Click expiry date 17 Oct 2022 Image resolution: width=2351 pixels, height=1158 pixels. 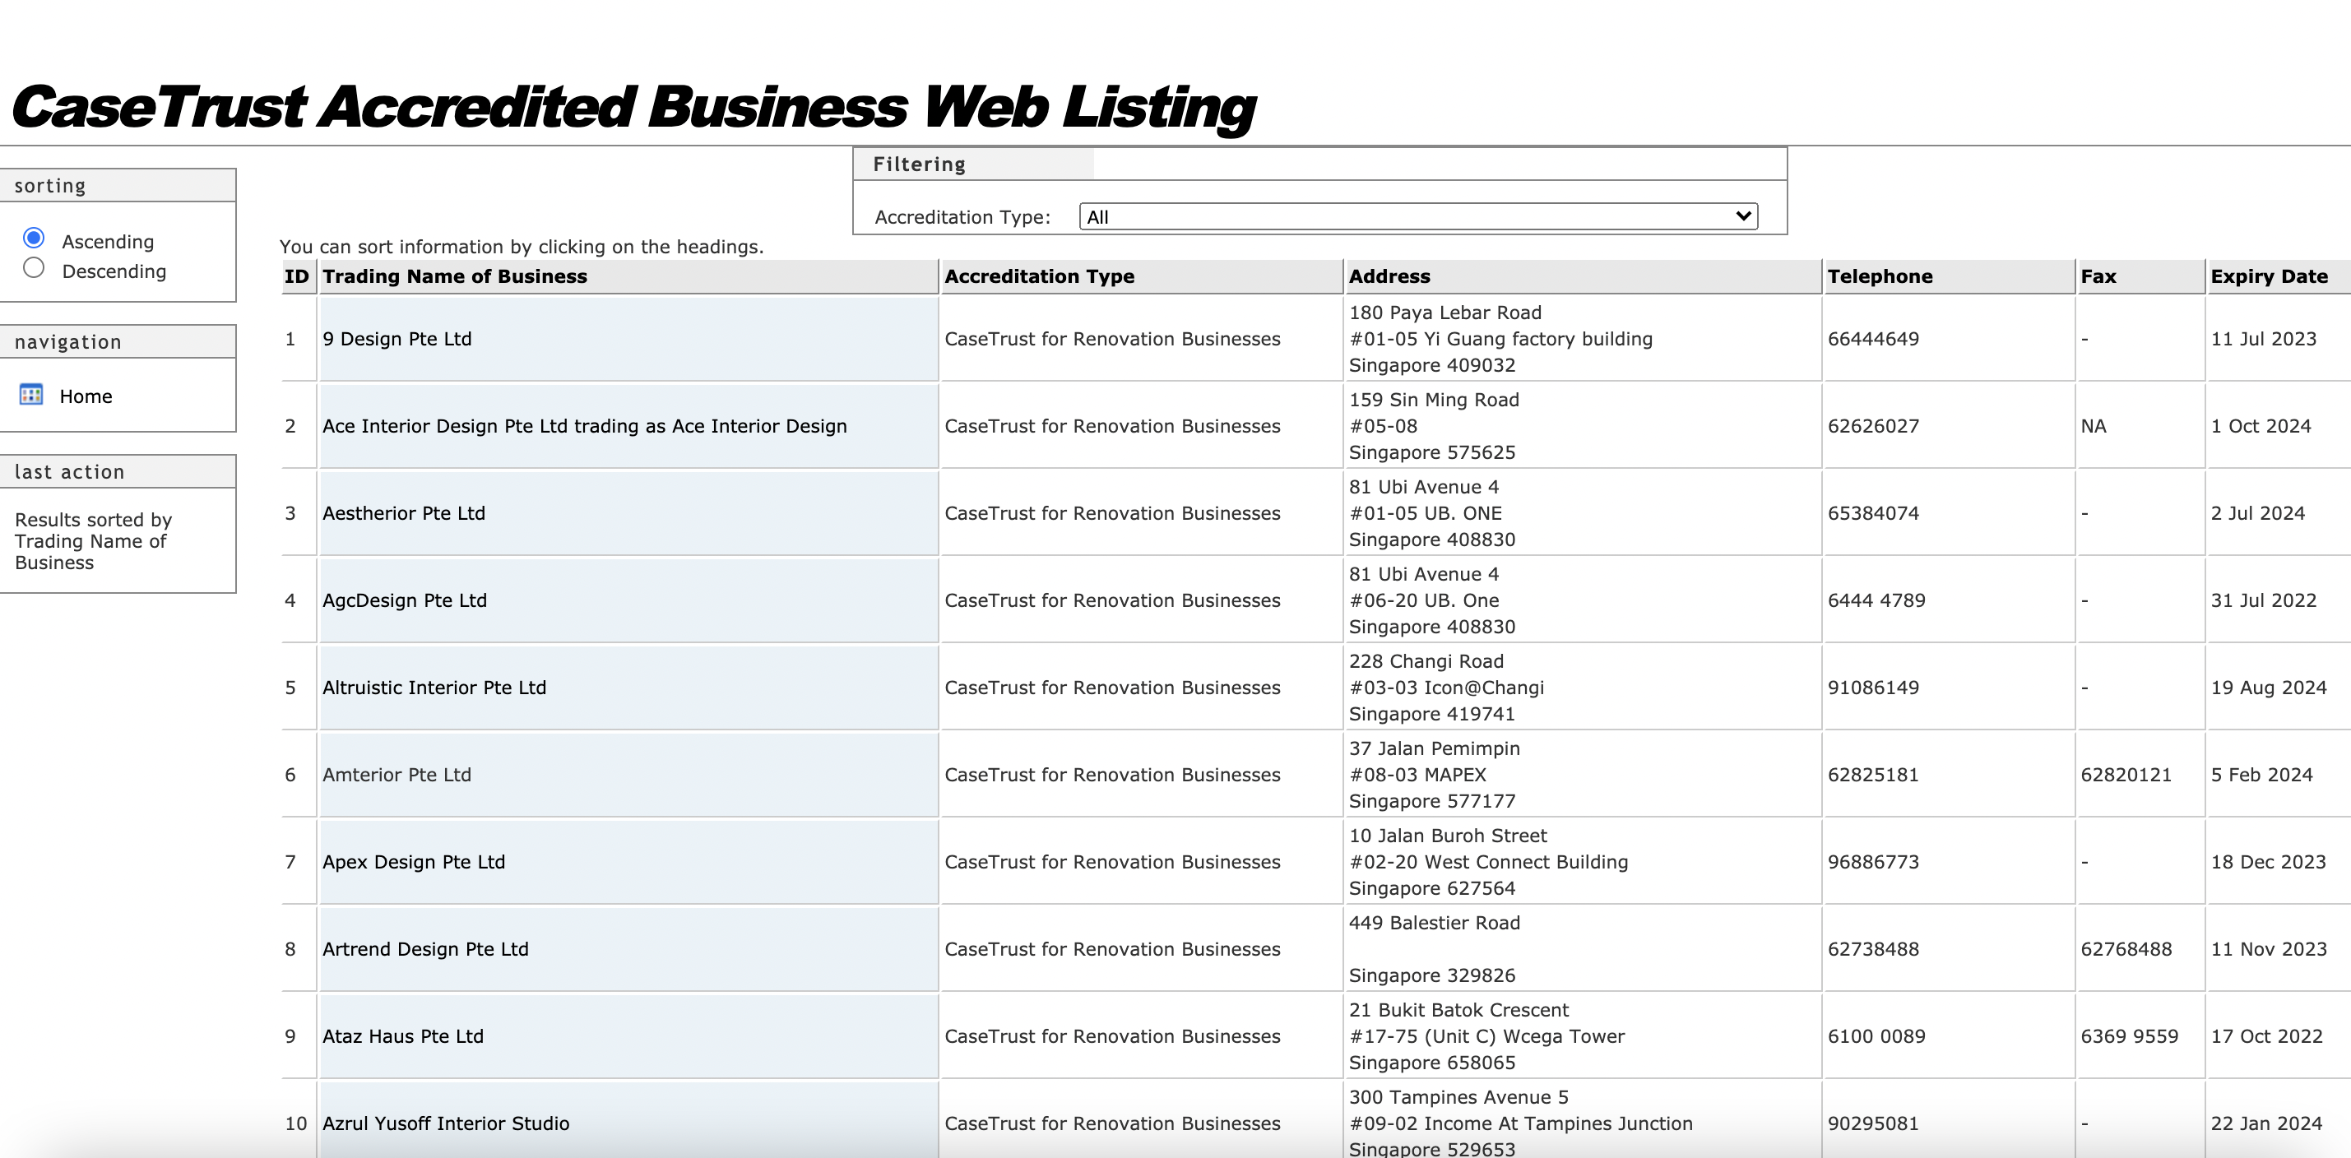[x=2266, y=1036]
